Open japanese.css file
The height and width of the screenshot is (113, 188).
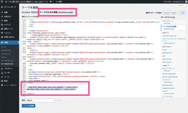click(x=167, y=53)
